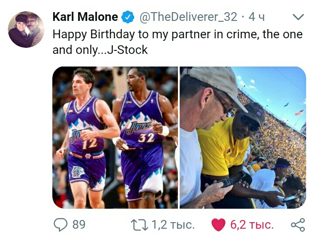Toggle the red heart like icon

click(218, 225)
